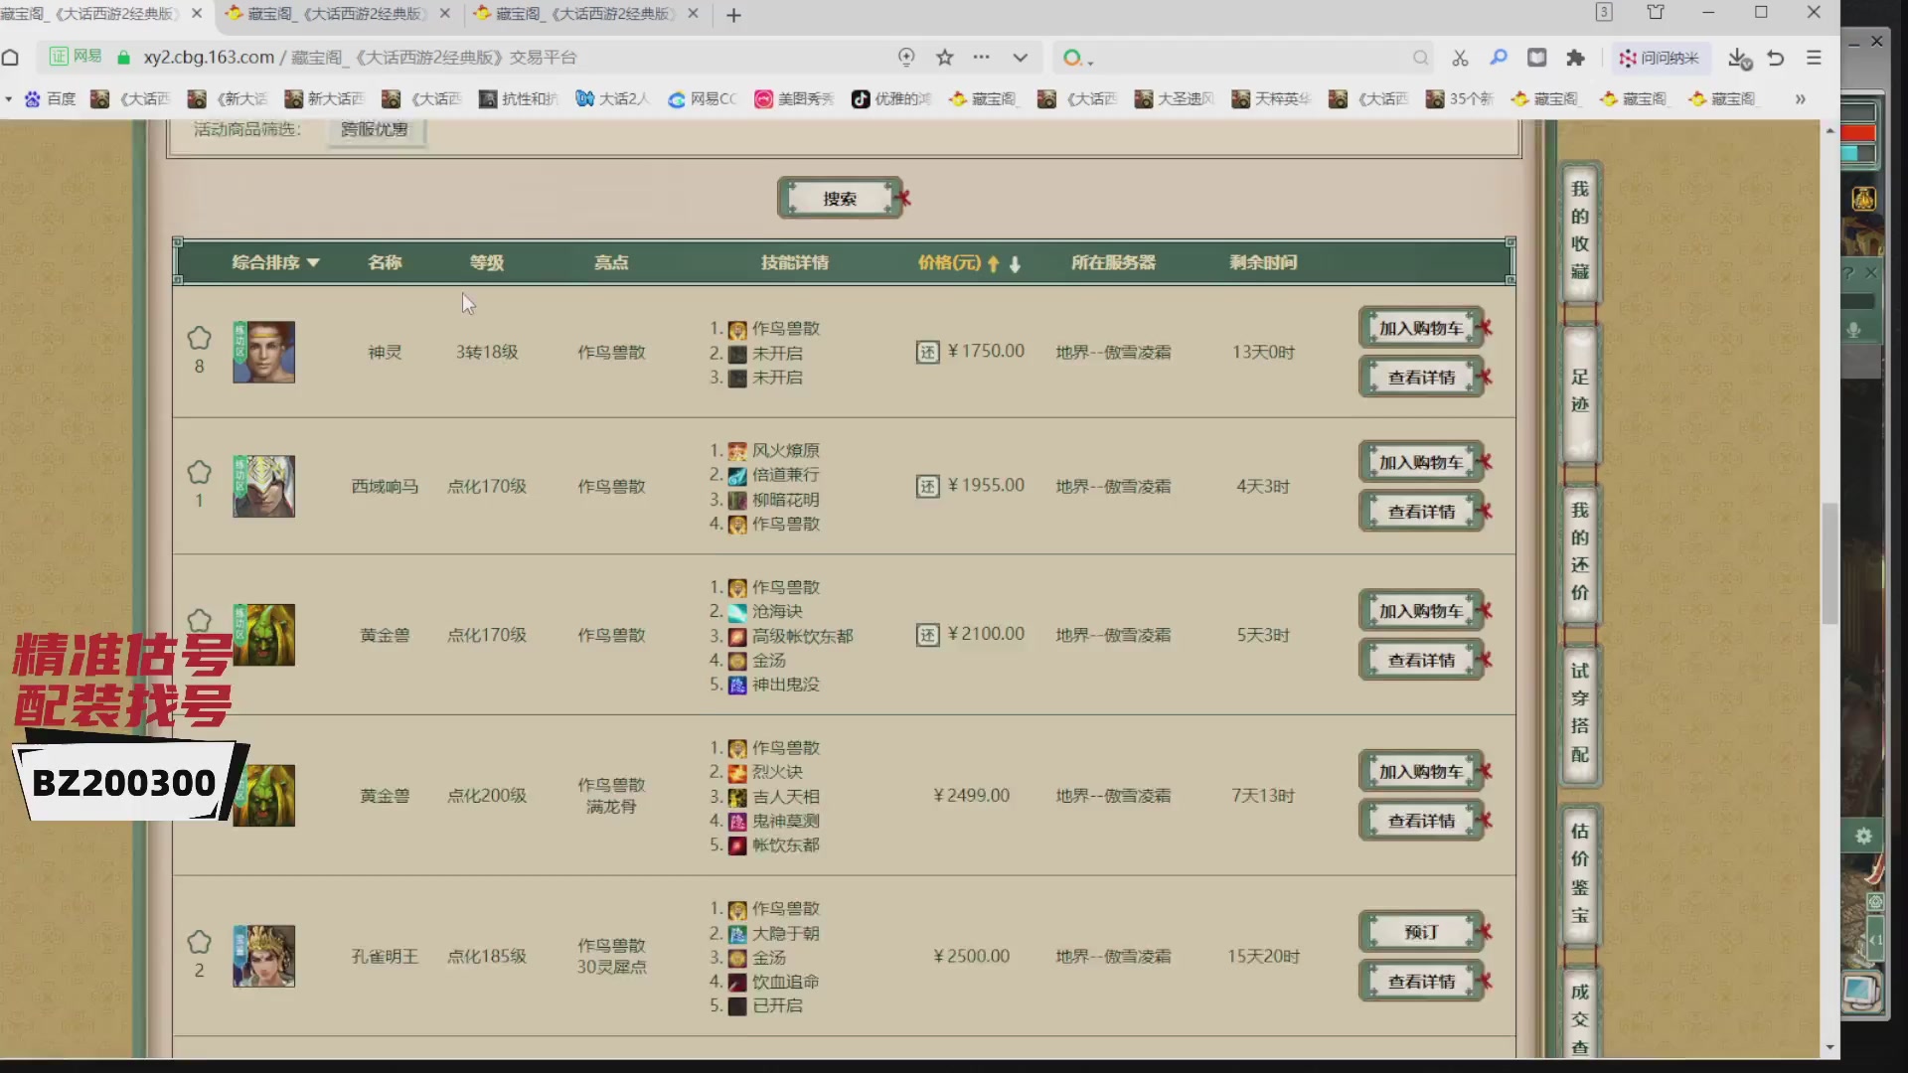Screen dimensions: 1908x1073
Task: Expand hidden bookmarks with » chevron
Action: pyautogui.click(x=1800, y=99)
